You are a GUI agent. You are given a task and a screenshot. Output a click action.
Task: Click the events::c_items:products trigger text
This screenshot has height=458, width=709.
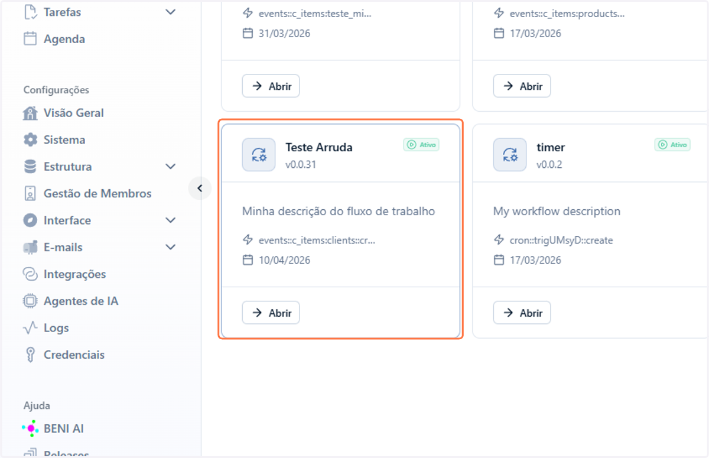(x=567, y=14)
